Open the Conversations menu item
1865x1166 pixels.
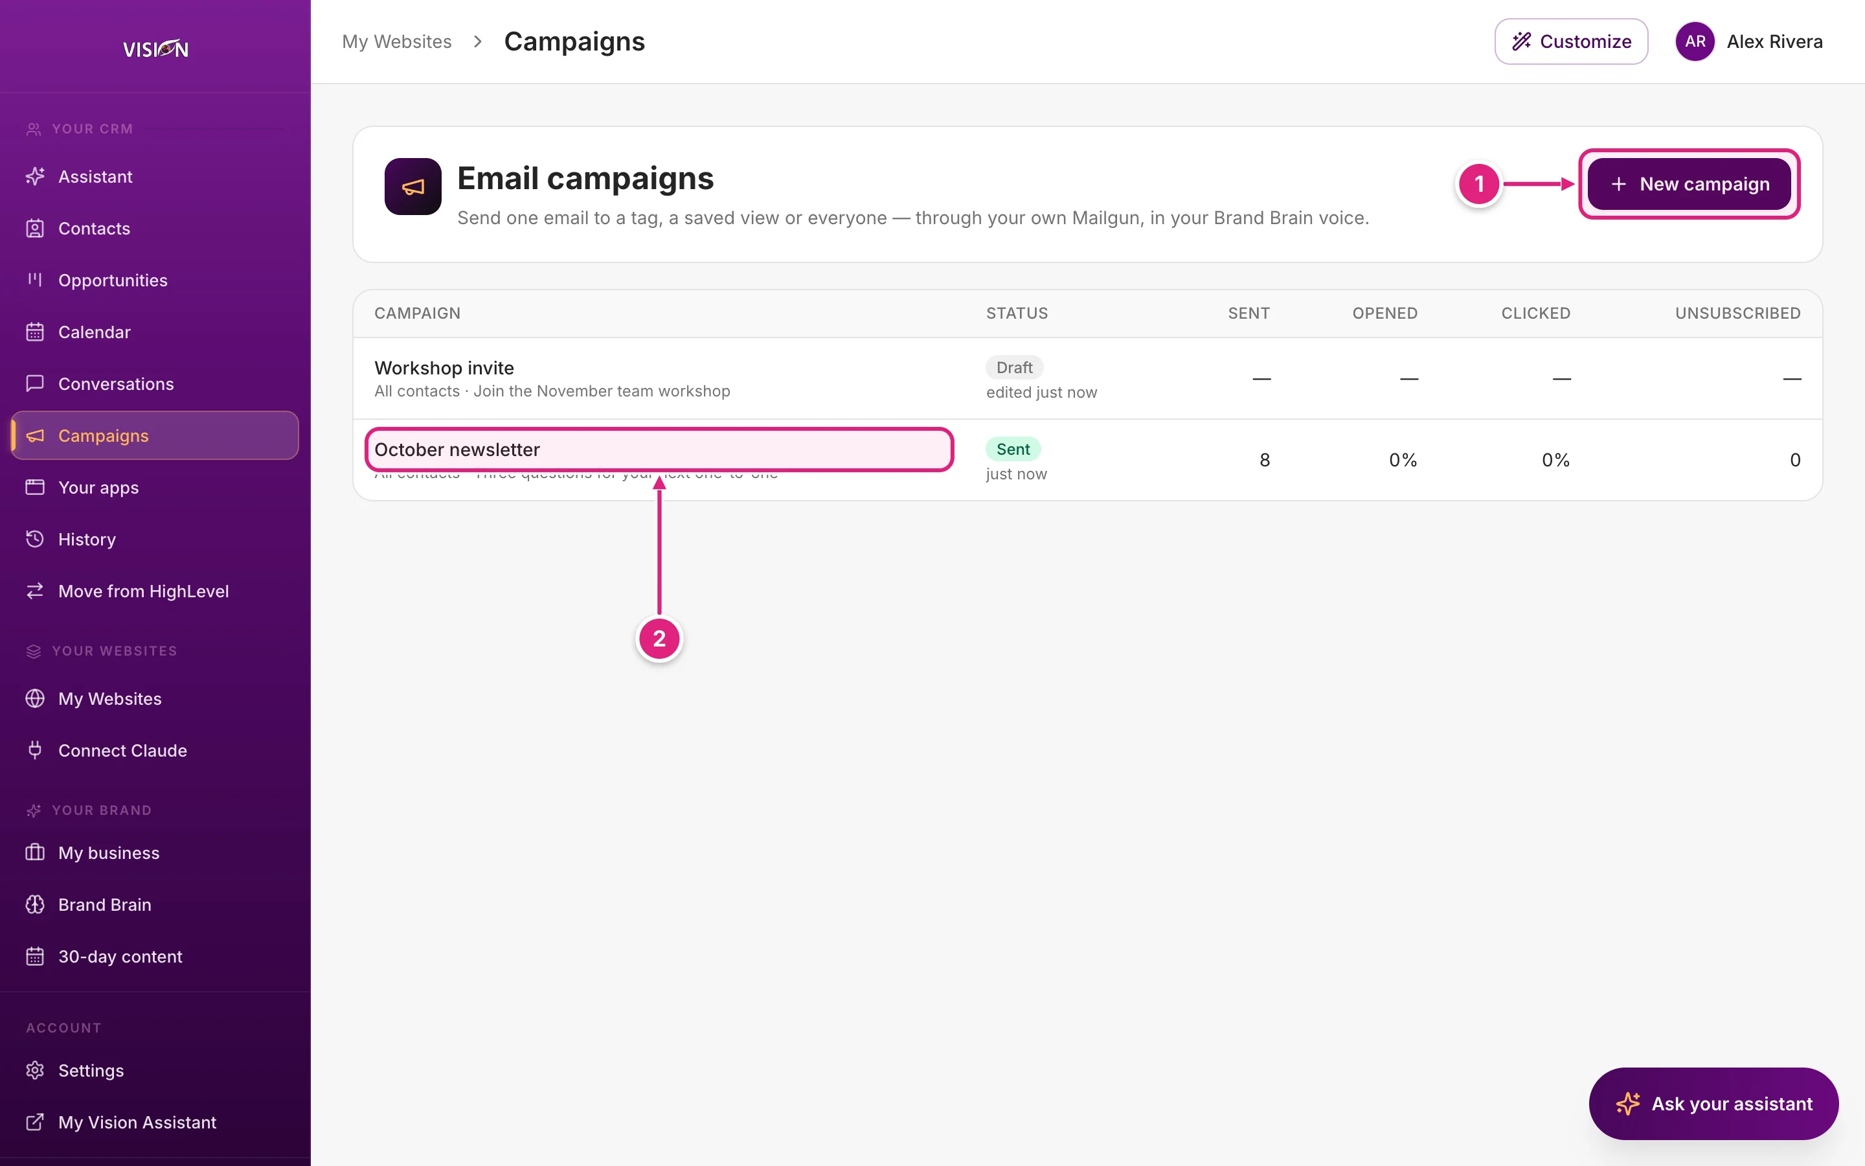(155, 383)
